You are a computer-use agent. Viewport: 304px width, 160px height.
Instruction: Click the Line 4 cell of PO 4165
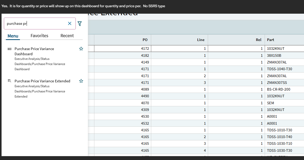click(x=179, y=150)
